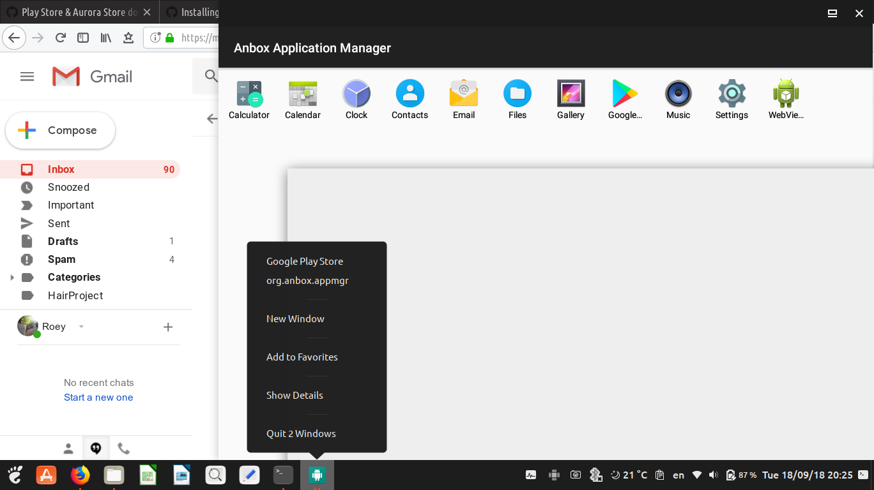Open the Contacts app in Anbox
This screenshot has height=490, width=874.
pos(410,100)
